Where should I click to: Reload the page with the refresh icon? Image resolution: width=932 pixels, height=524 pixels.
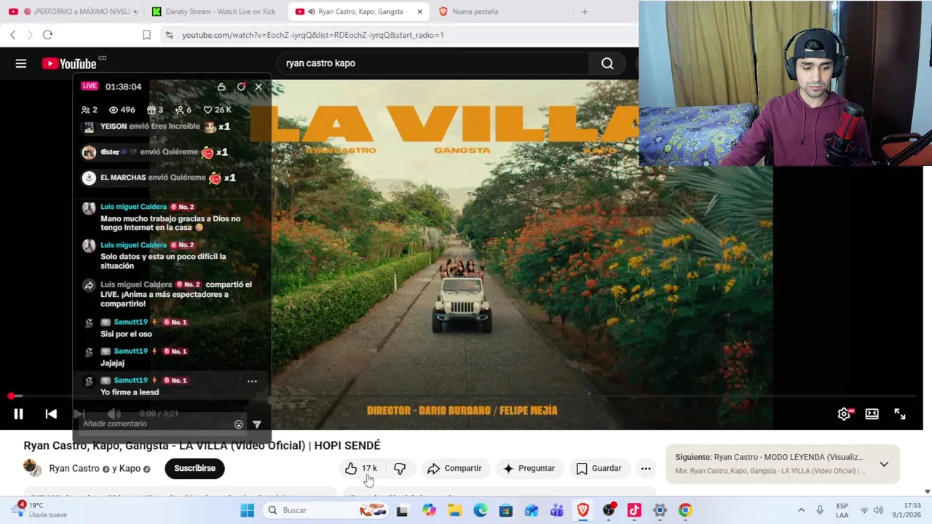48,35
